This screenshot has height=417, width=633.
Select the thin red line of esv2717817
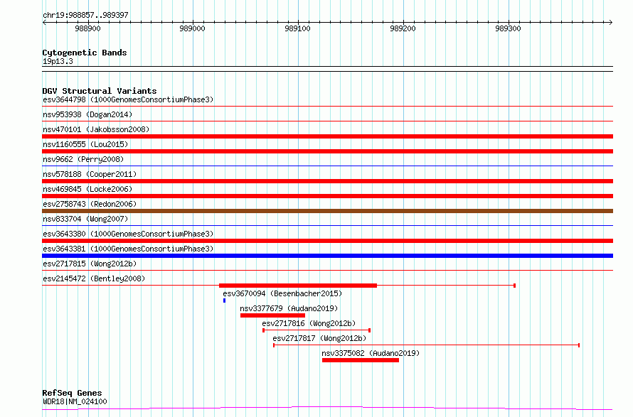(427, 345)
